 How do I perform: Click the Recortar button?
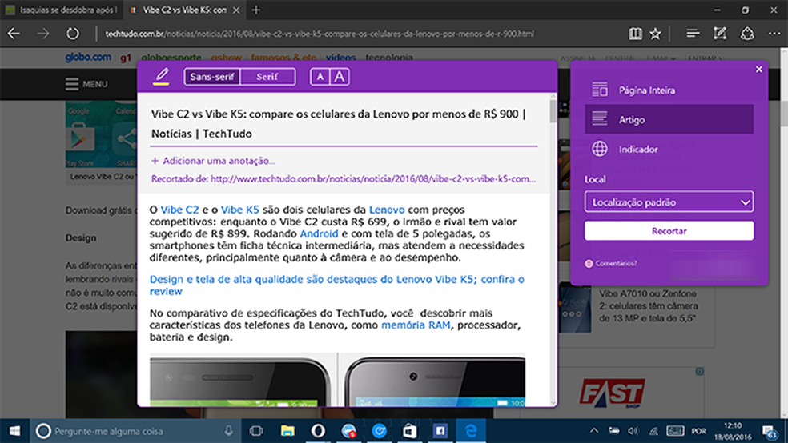669,231
